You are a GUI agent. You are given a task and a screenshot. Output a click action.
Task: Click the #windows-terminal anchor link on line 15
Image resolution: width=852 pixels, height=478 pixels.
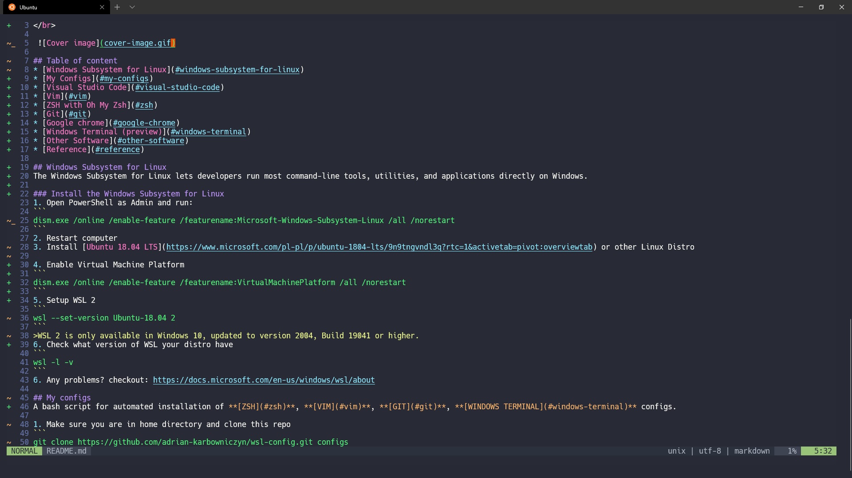[209, 132]
